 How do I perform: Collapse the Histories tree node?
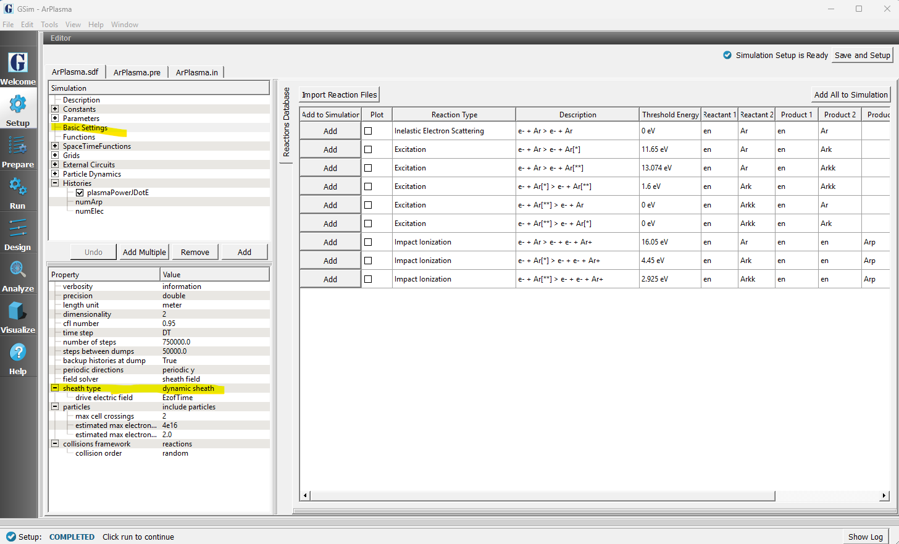(x=55, y=183)
